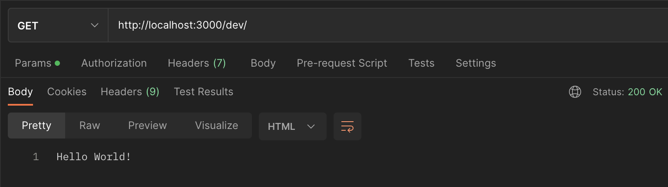Open the Authorization tab
668x187 pixels.
click(x=114, y=63)
